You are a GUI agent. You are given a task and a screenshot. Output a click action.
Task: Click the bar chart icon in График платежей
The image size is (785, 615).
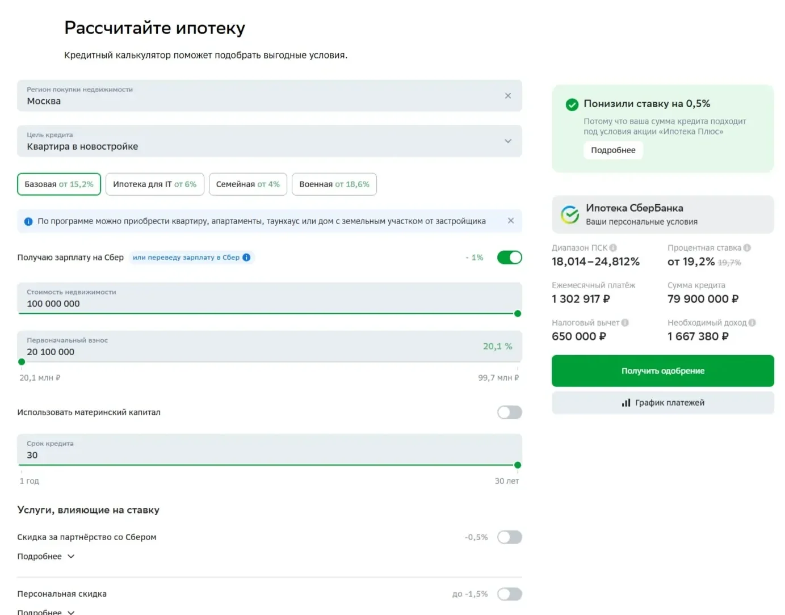pos(626,403)
